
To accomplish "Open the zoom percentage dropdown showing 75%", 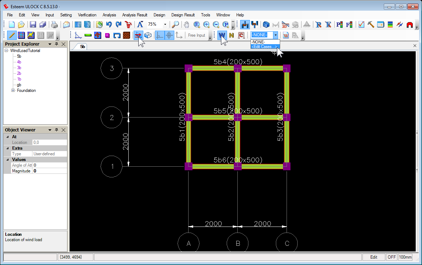I will [165, 25].
